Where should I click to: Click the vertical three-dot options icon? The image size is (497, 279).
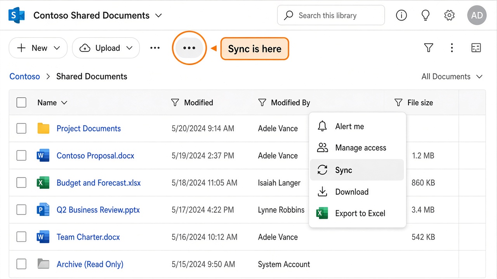(x=452, y=48)
